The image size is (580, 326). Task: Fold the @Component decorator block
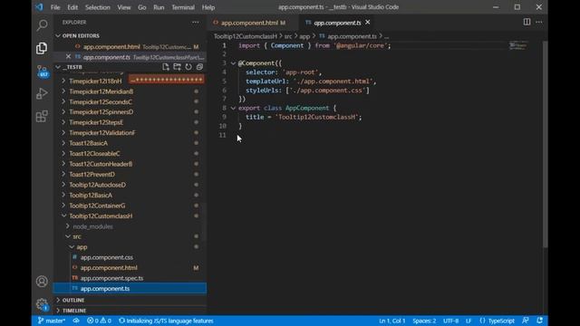pyautogui.click(x=233, y=63)
